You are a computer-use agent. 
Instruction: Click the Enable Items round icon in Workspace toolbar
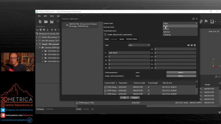[x=52, y=30]
